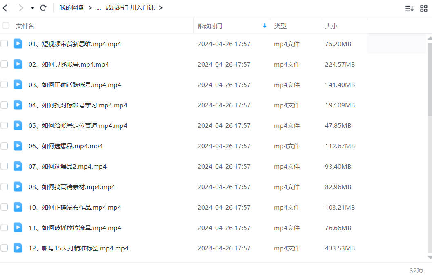
Task: Click video icon of 07、如何选爆品2
Action: coord(18,166)
